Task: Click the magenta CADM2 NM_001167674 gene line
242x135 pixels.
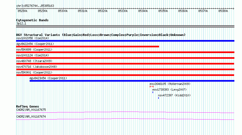Action: [125, 119]
